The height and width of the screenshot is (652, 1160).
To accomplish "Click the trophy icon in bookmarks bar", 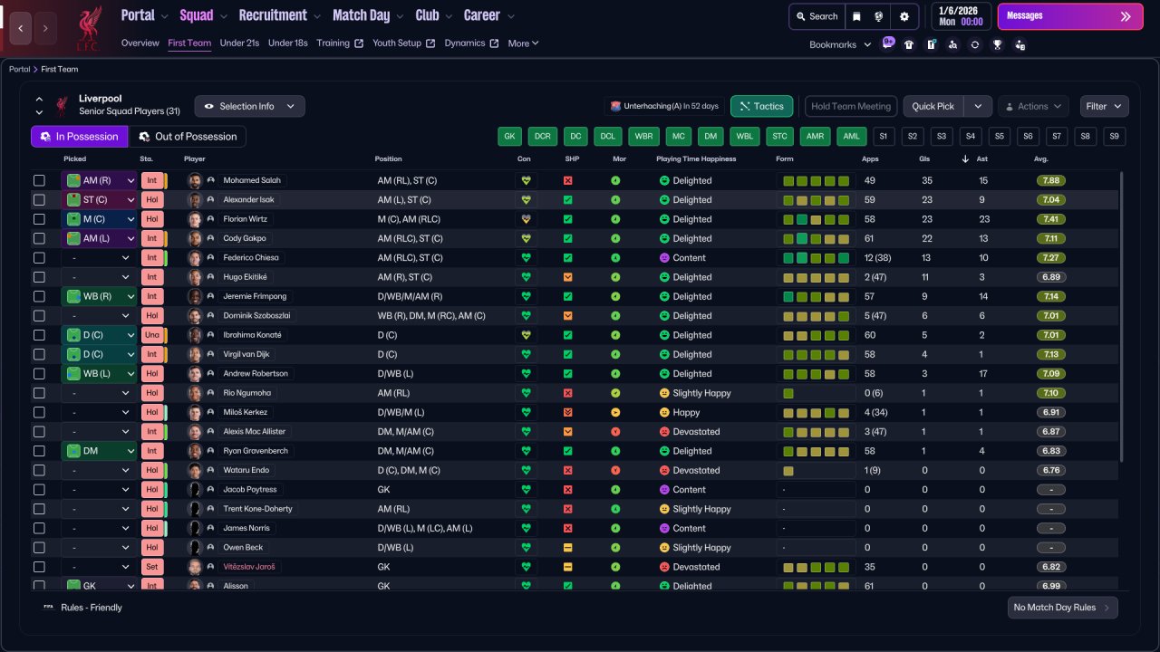I will (997, 44).
